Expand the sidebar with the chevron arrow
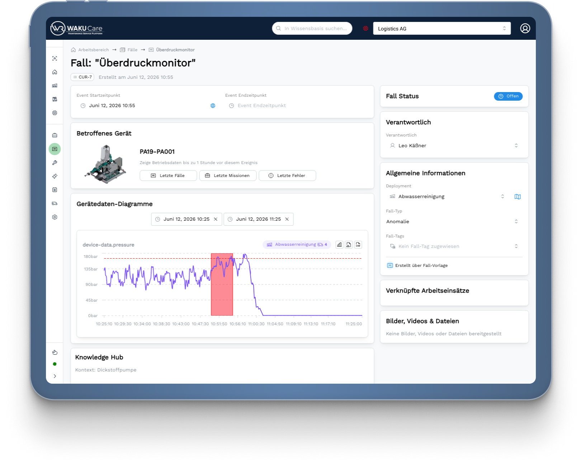This screenshot has width=581, height=465. pos(55,376)
